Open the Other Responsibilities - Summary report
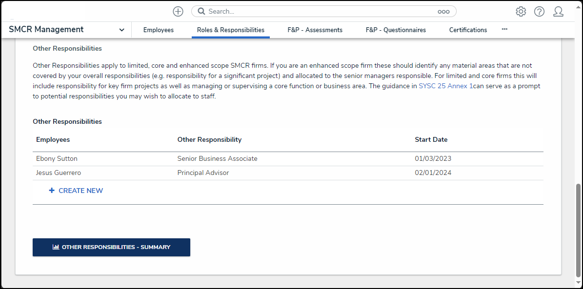 coord(111,247)
